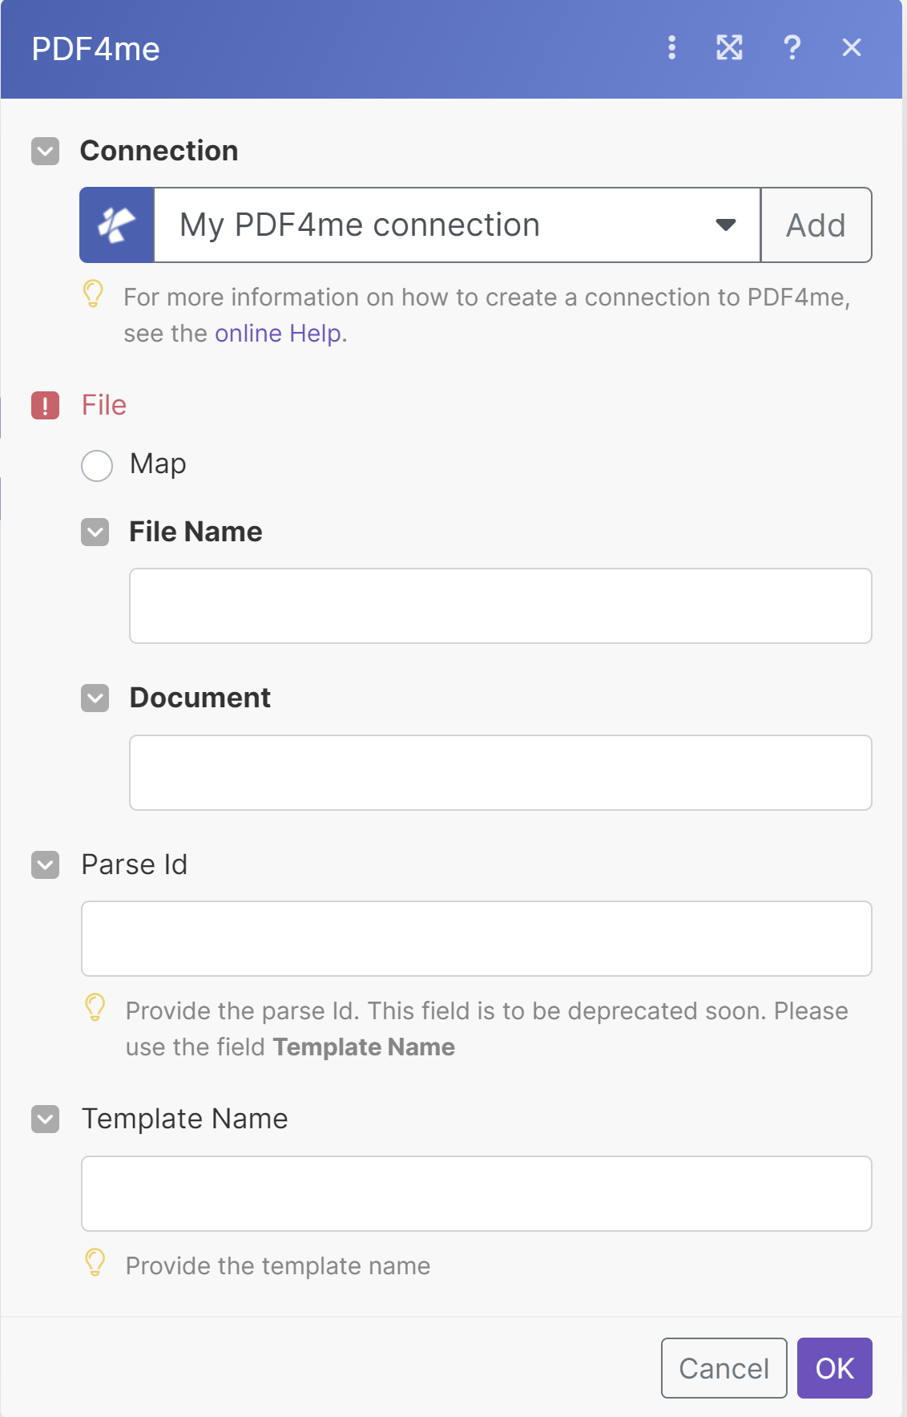Collapse the Connection section chevron
Image resolution: width=907 pixels, height=1417 pixels.
coord(46,151)
